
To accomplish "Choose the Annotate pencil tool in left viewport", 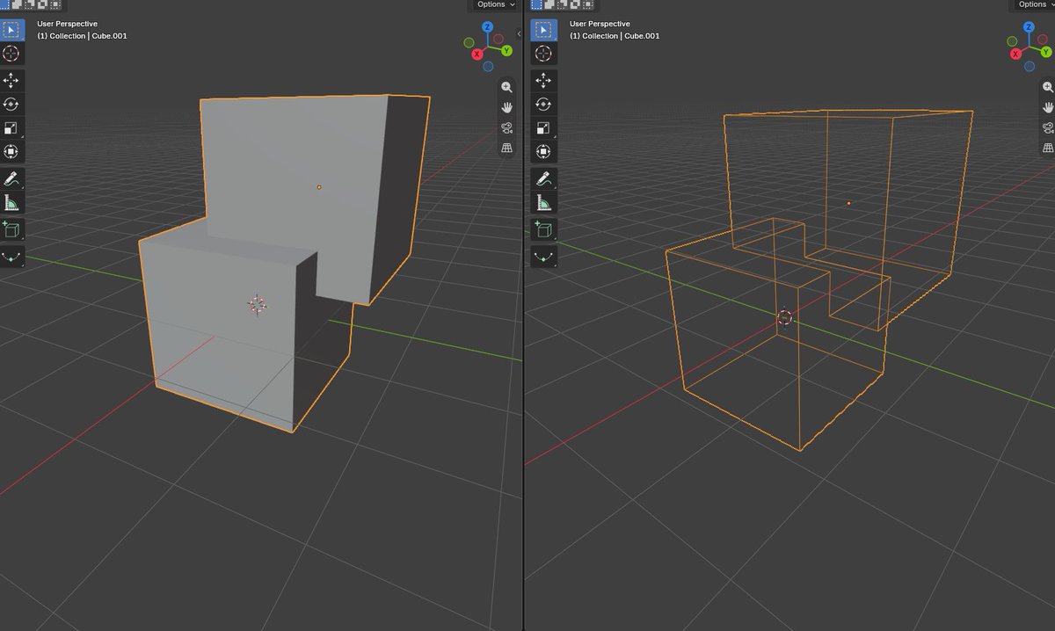I will tap(11, 179).
